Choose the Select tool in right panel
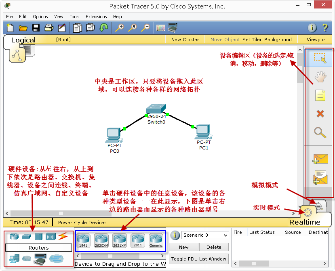The width and height of the screenshot is (335, 271). [320, 58]
